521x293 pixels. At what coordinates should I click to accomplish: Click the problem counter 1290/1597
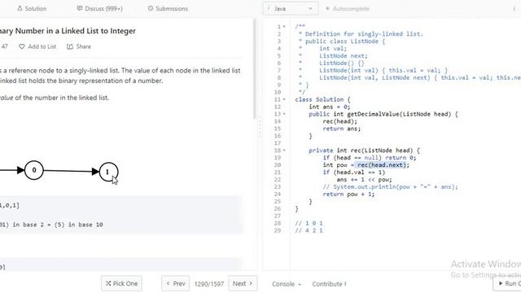209,284
